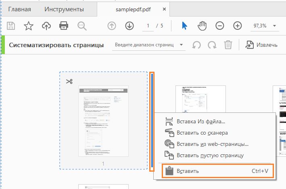Open zoom level dropdown arrow
The height and width of the screenshot is (189, 286).
click(275, 26)
